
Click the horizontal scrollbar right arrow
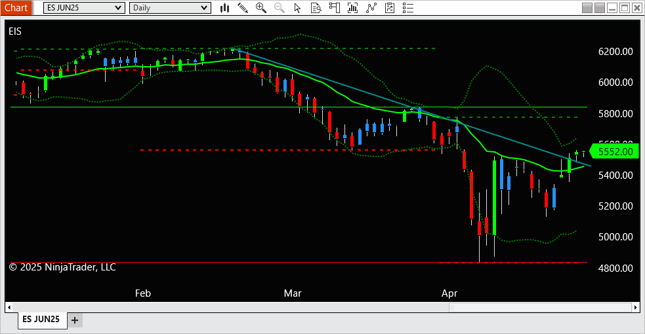tap(636, 307)
